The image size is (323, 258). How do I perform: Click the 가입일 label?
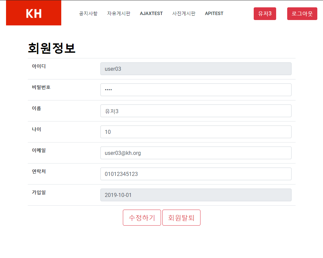point(39,193)
